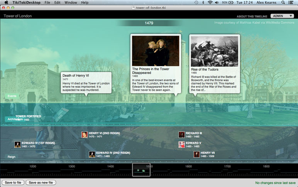This screenshot has height=187, width=298.
Task: Select the Events category label
Action: point(12,96)
